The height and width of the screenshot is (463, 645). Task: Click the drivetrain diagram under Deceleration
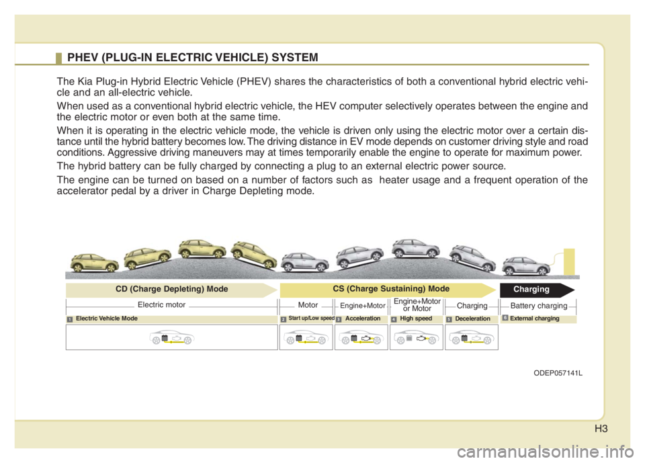click(472, 337)
